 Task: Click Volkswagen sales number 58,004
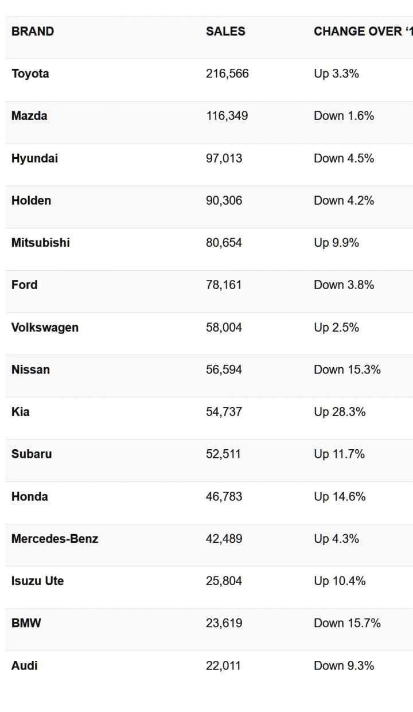point(224,328)
